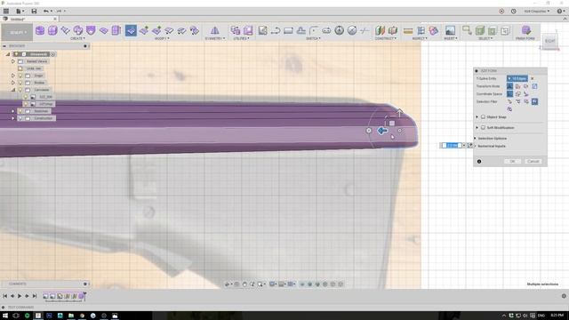
Task: Click the timeline go-to-start button
Action: pos(5,296)
